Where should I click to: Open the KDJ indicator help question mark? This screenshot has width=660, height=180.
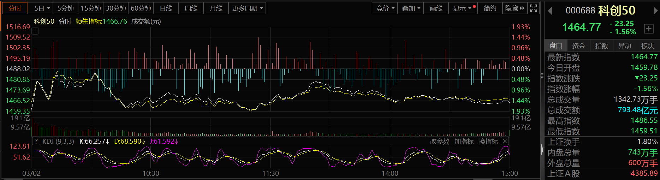pyautogui.click(x=36, y=141)
